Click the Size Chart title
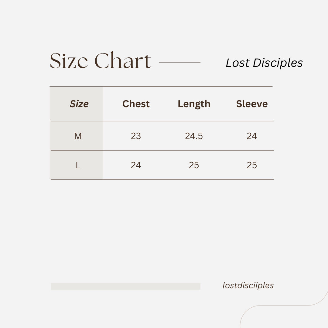The image size is (328, 328). point(101,60)
